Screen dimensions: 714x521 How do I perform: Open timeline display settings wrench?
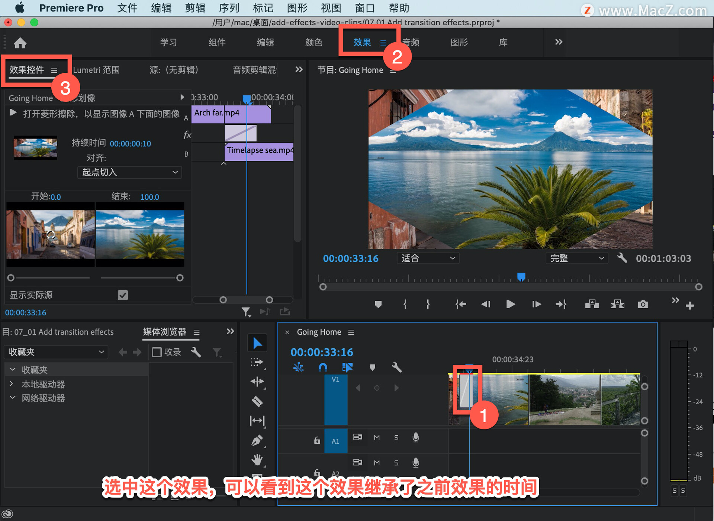point(396,367)
